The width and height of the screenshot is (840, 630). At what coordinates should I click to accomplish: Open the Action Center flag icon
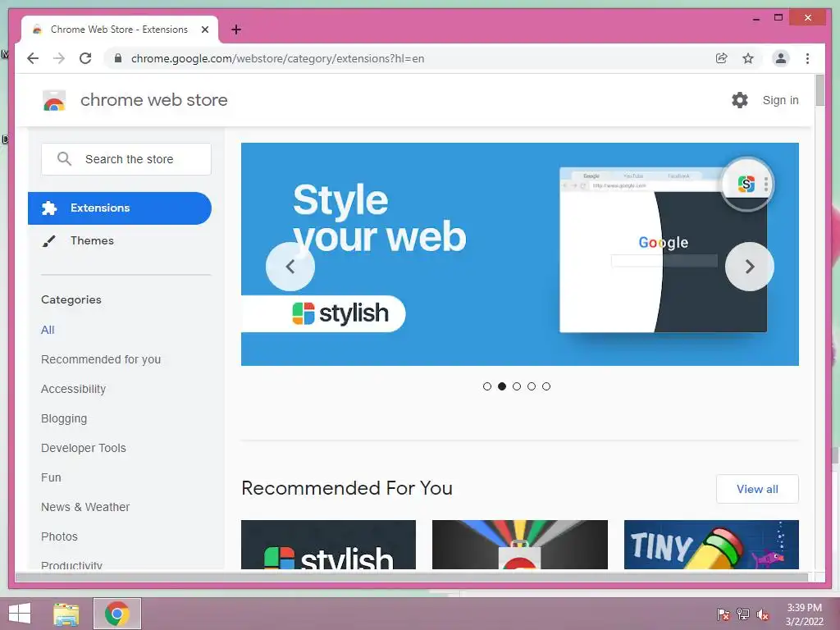coord(724,614)
